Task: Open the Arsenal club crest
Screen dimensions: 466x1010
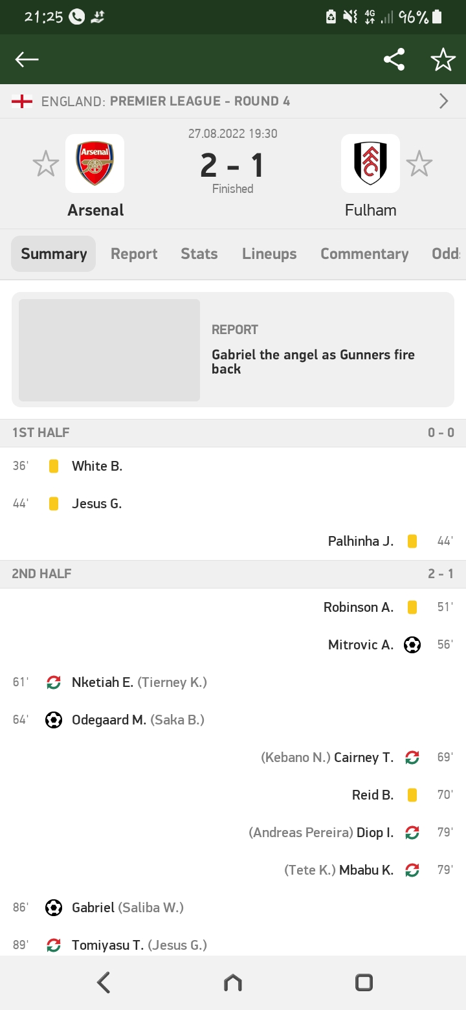Action: pos(95,163)
